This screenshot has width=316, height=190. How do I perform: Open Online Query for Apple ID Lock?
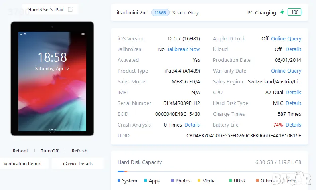point(286,39)
